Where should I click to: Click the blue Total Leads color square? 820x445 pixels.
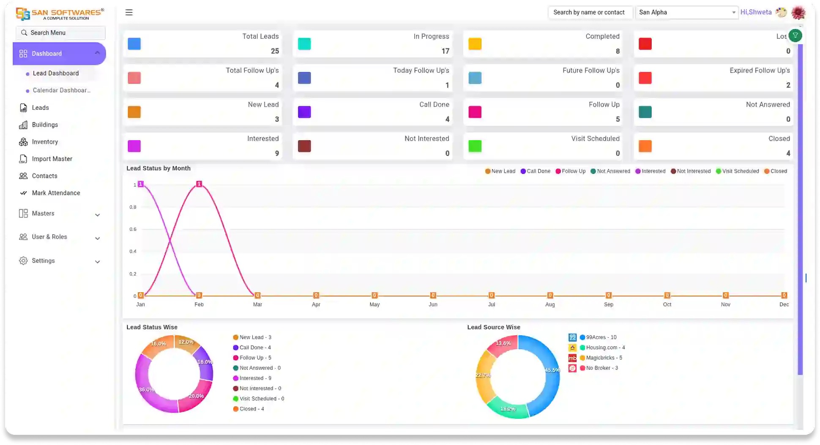(x=134, y=43)
